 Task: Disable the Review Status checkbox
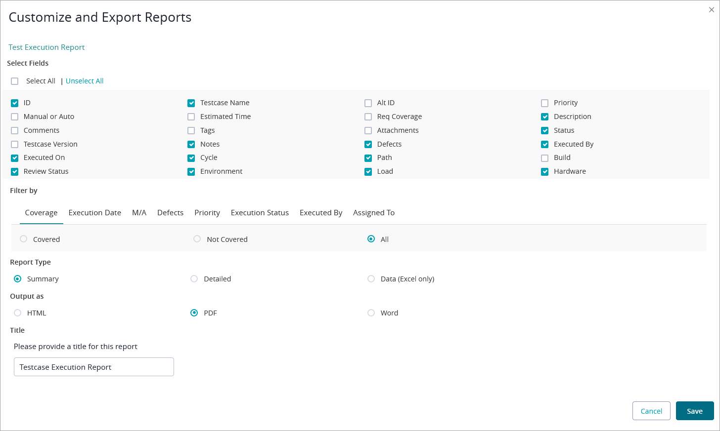click(x=15, y=172)
